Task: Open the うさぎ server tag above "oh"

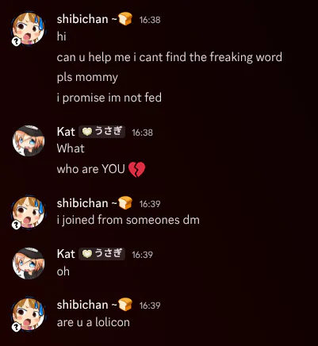Action: click(102, 254)
